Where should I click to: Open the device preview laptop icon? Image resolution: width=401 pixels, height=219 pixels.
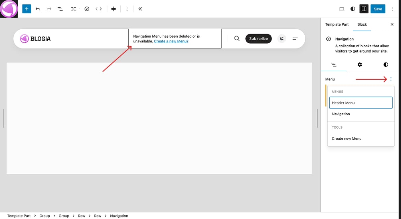tap(342, 9)
